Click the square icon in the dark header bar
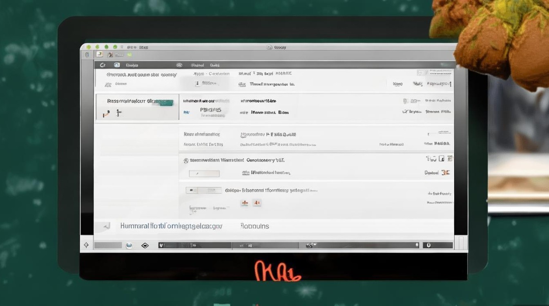This screenshot has width=549, height=306. pyautogui.click(x=116, y=65)
